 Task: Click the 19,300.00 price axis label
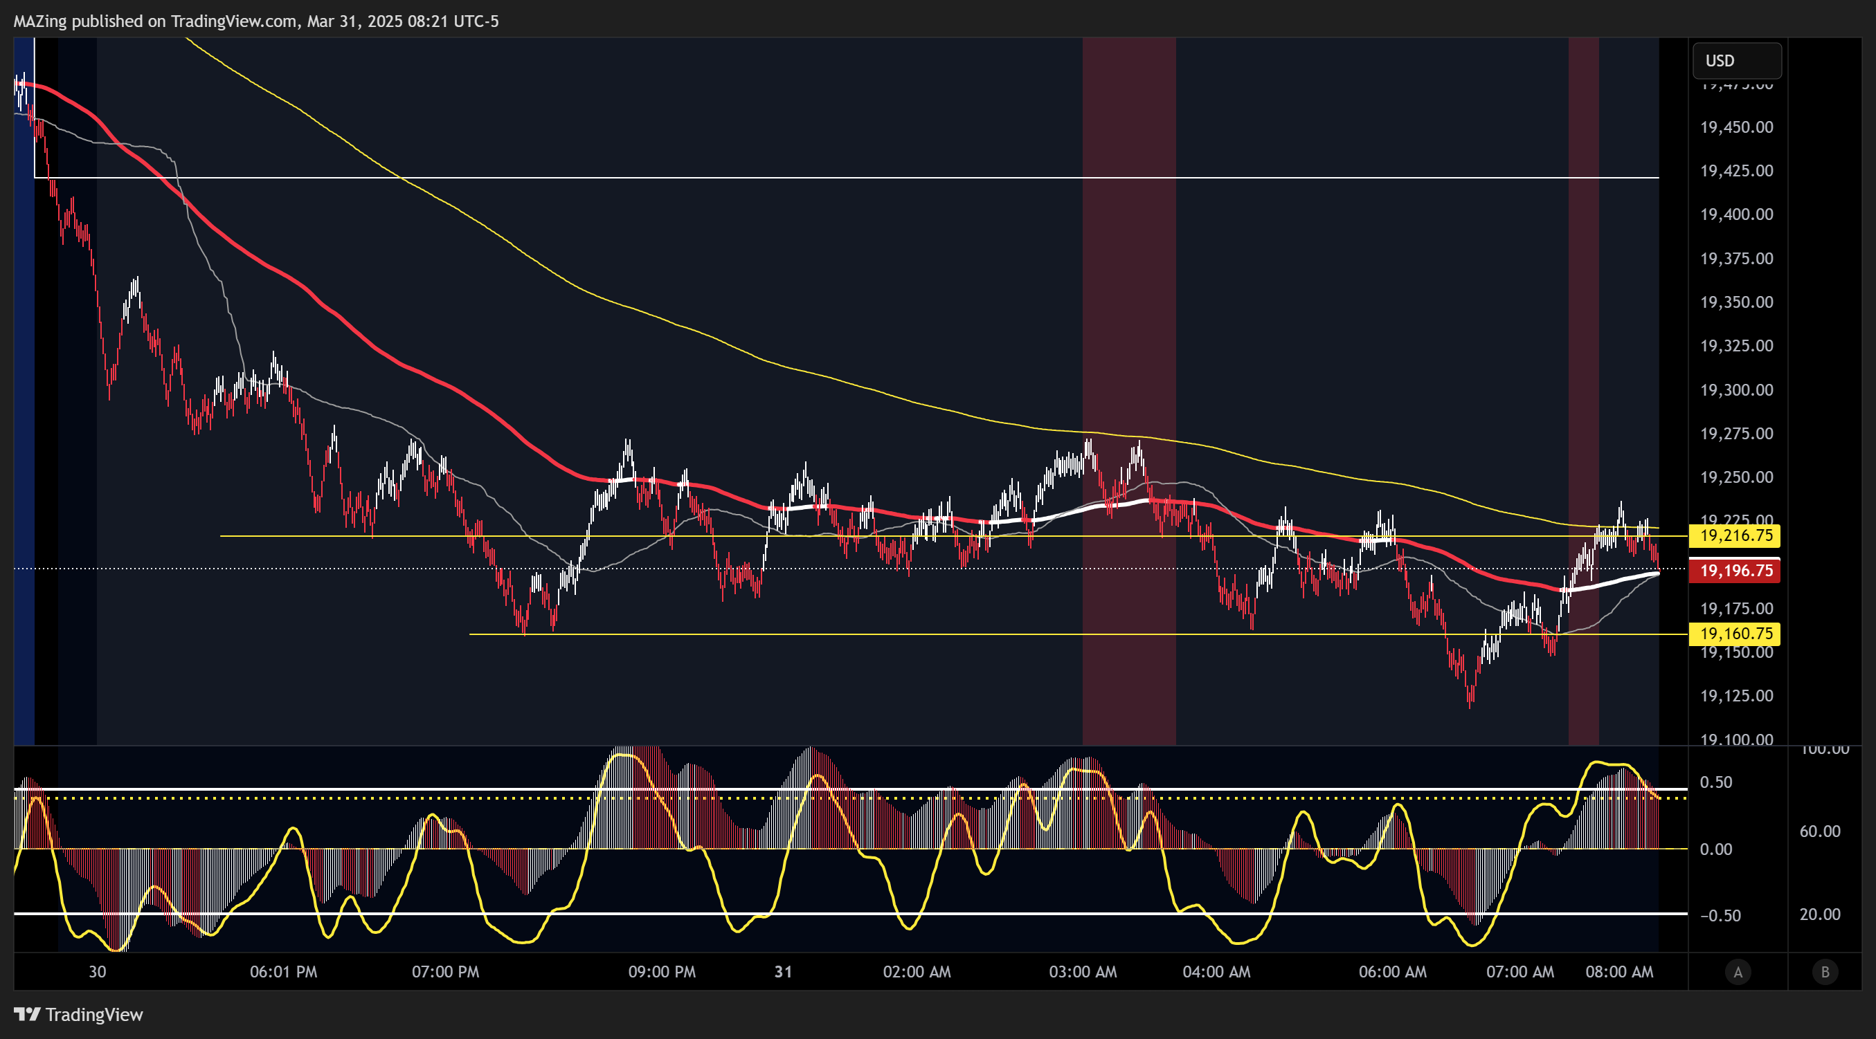(x=1736, y=390)
